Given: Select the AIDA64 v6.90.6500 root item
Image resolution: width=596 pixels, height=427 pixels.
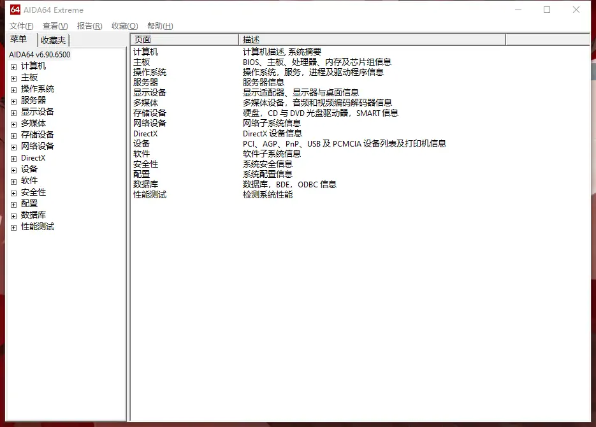Looking at the screenshot, I should point(41,54).
